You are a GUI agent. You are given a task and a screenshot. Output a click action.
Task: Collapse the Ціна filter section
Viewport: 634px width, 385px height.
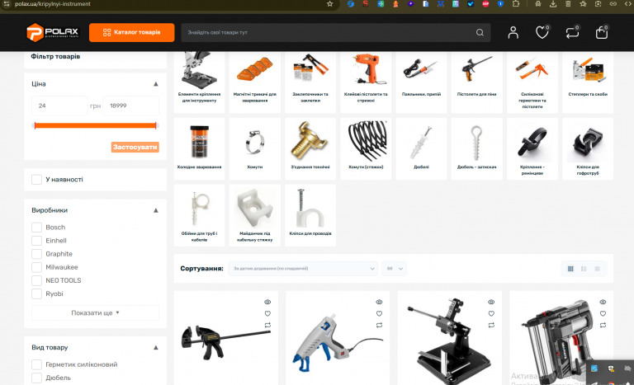156,84
